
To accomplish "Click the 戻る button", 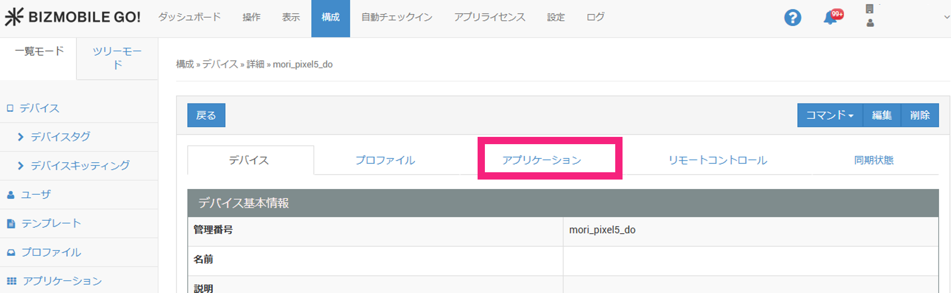I will pyautogui.click(x=206, y=115).
